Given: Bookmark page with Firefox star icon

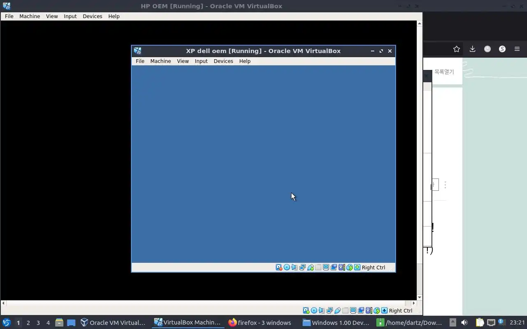Looking at the screenshot, I should tap(456, 49).
